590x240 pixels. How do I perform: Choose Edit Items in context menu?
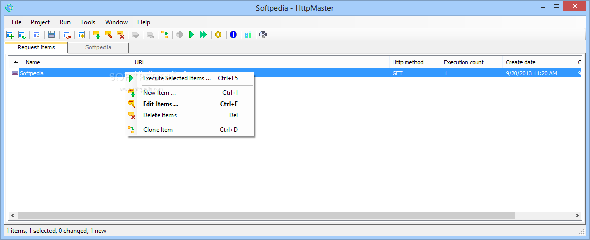(x=189, y=104)
